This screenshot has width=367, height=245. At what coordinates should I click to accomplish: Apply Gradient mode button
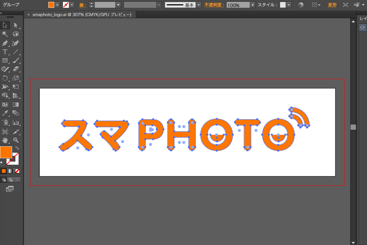(x=10, y=171)
